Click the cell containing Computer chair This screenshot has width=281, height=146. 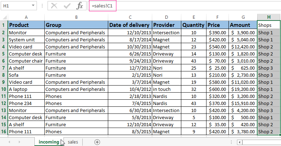[x=26, y=61]
